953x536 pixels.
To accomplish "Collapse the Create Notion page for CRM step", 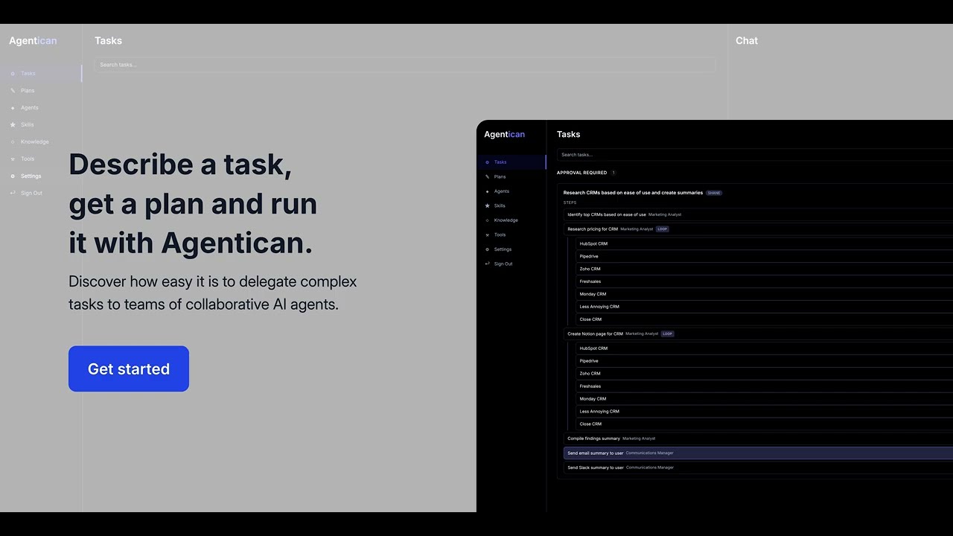I will [x=596, y=334].
